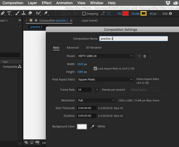The height and width of the screenshot is (147, 179).
Task: Click the save preset icon
Action: (x=139, y=56)
